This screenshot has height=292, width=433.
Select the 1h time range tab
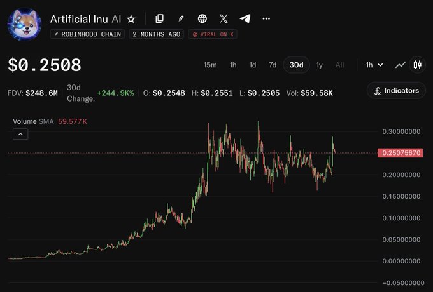[x=233, y=65]
